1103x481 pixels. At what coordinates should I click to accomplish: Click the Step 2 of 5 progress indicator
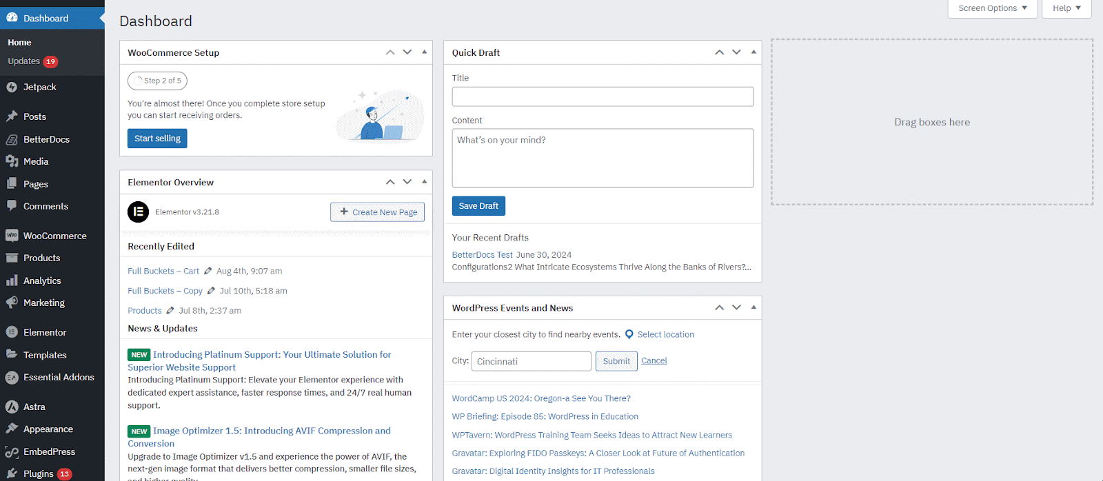[x=157, y=81]
